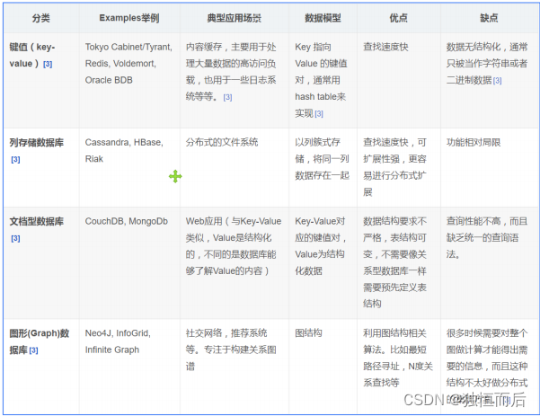
Task: Open the [3] reference after '二进制数据'
Action: 497,81
